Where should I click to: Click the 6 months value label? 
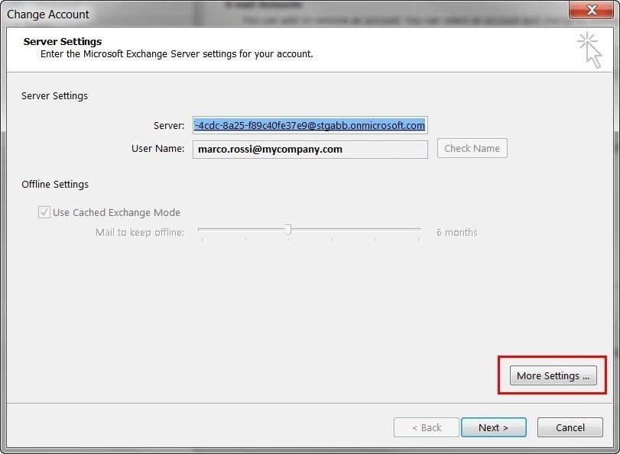point(457,232)
